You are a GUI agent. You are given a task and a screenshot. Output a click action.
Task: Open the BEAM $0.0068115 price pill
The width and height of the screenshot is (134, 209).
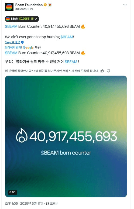coord(22,19)
